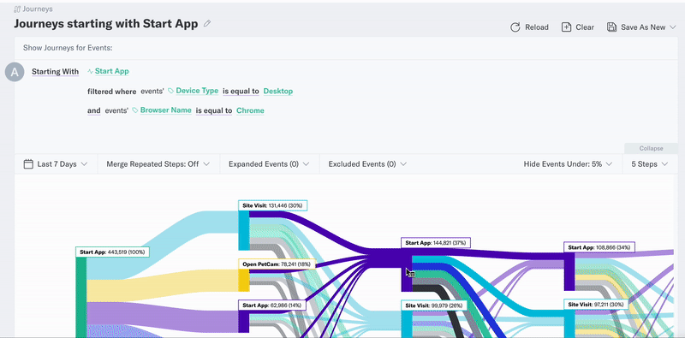Open the Expanded Events (0) dropdown
This screenshot has width=685, height=338.
pyautogui.click(x=269, y=164)
